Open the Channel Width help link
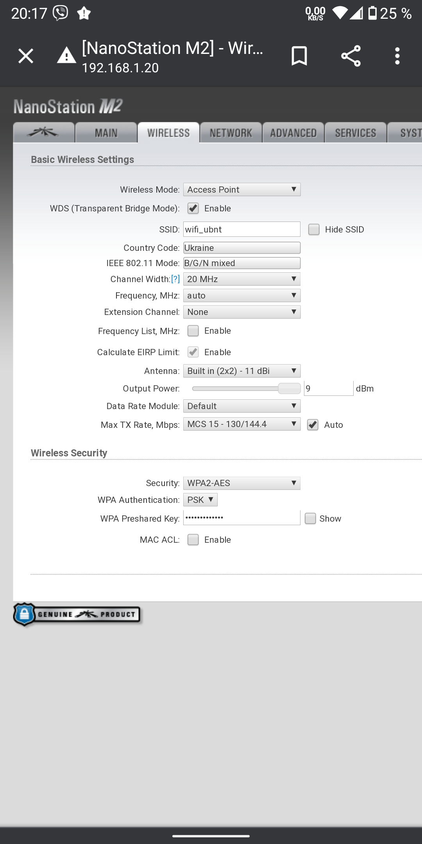Image resolution: width=422 pixels, height=844 pixels. tap(175, 279)
